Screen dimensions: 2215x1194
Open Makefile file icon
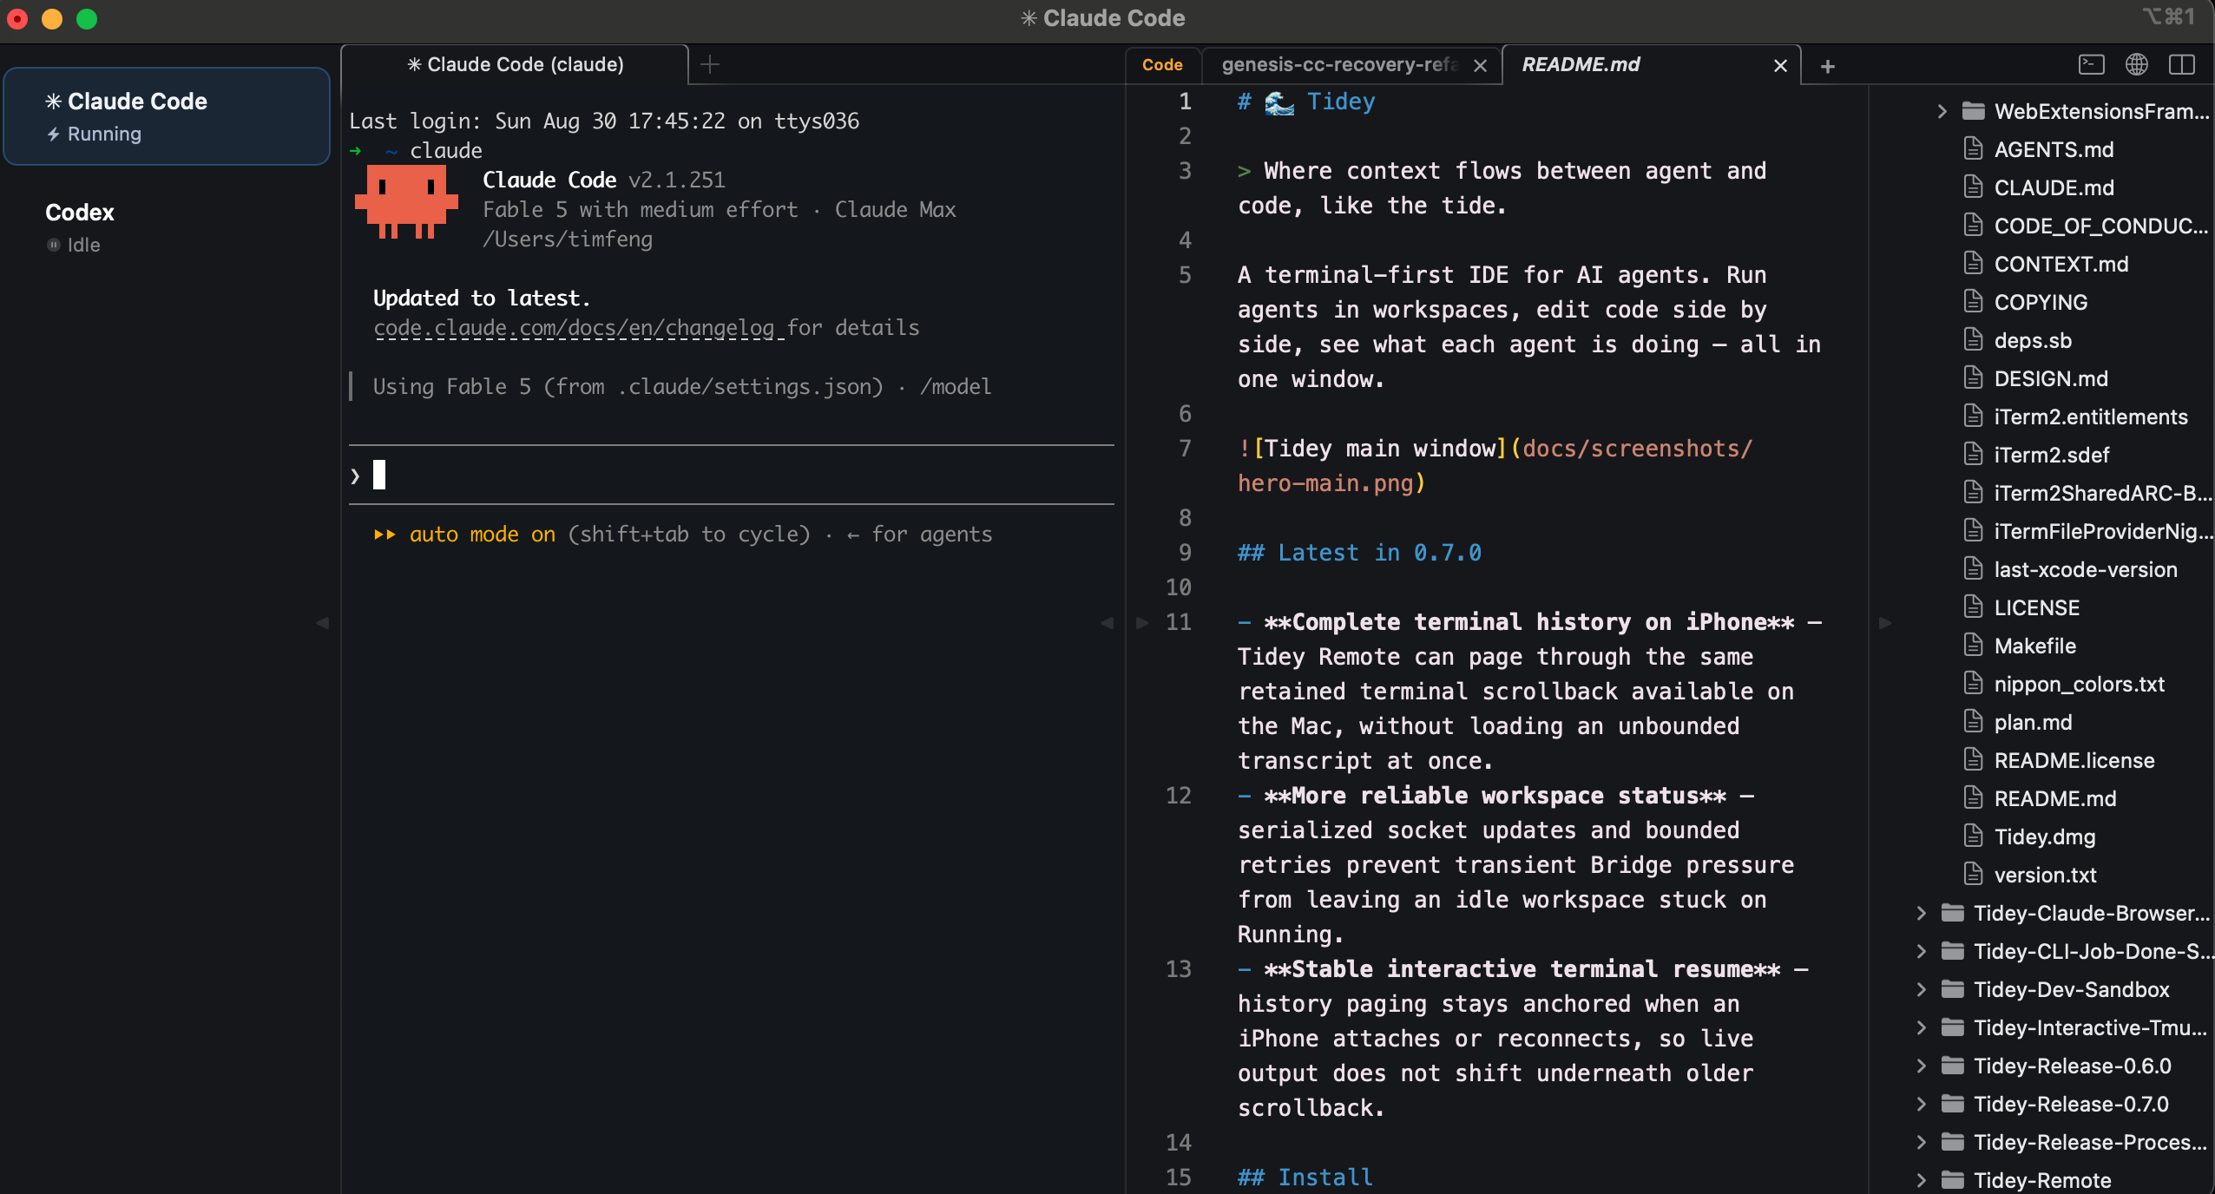pos(1974,646)
